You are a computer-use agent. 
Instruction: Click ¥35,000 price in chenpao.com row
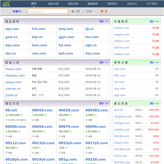(64, 76)
